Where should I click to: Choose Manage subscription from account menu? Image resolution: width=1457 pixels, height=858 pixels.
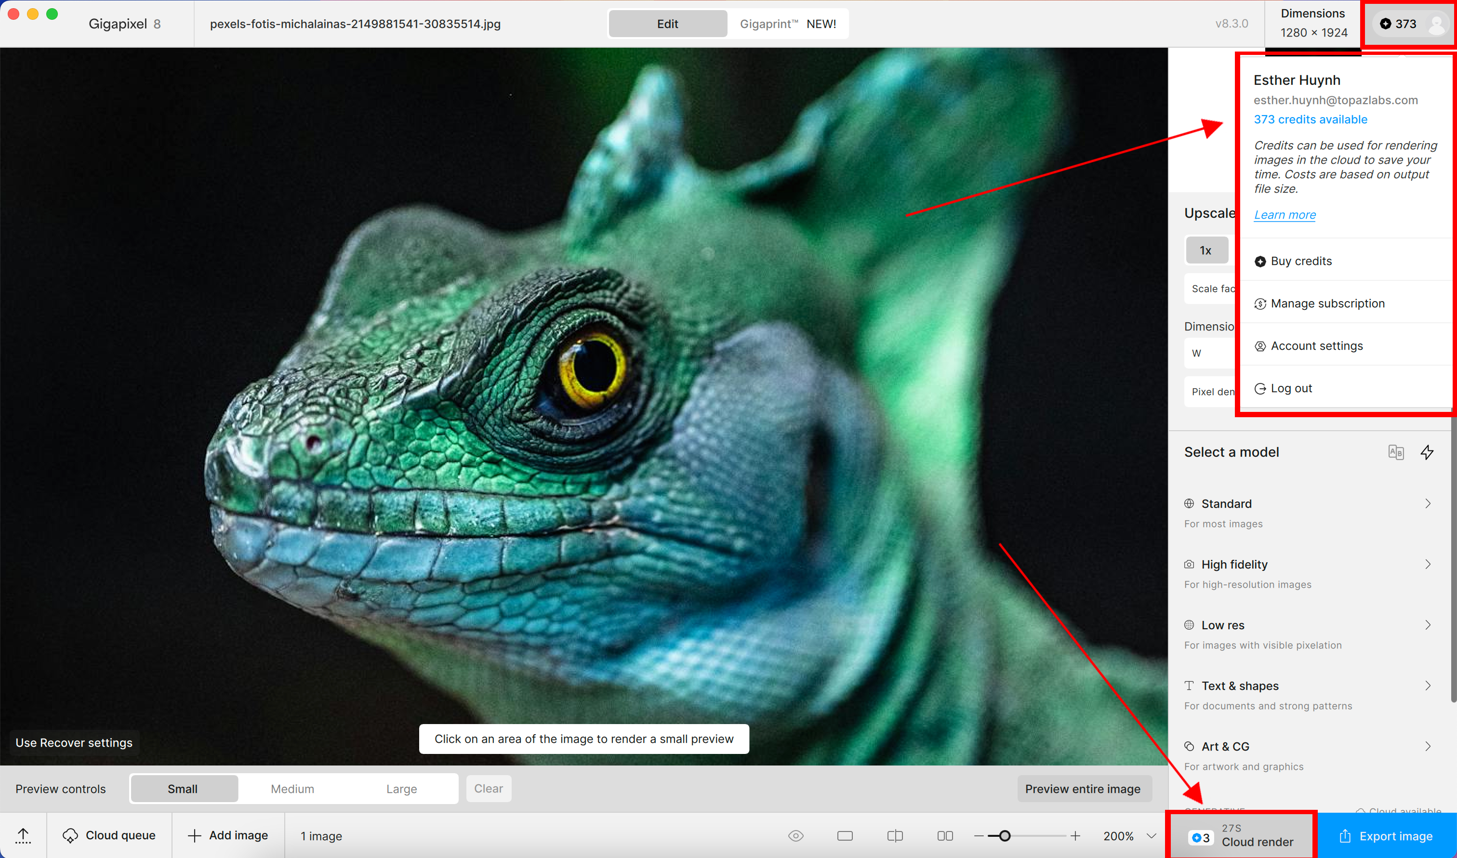[x=1327, y=304]
